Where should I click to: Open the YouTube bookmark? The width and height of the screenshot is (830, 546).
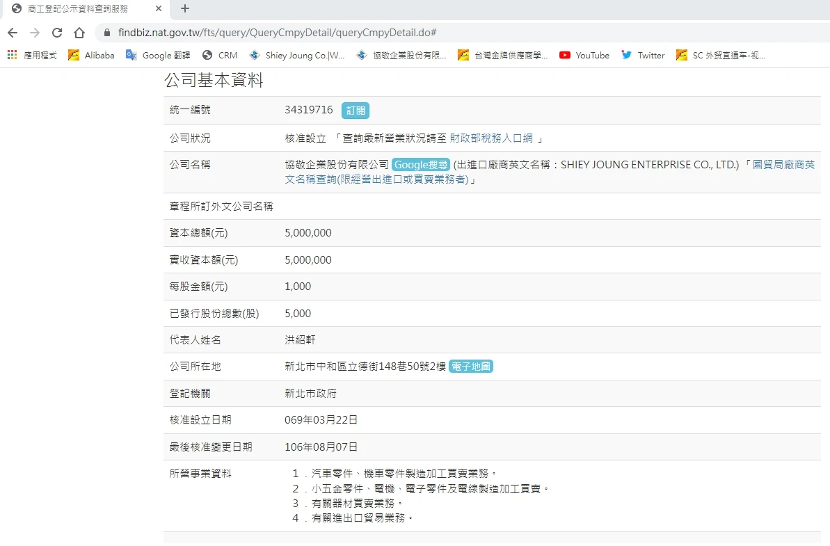coord(584,55)
